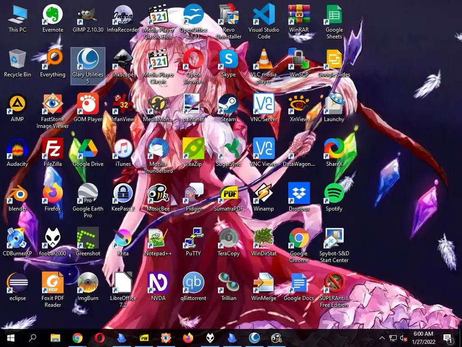Screen dimensions: 462x347
Task: Click the Launchy desktop icon
Action: 334,108
